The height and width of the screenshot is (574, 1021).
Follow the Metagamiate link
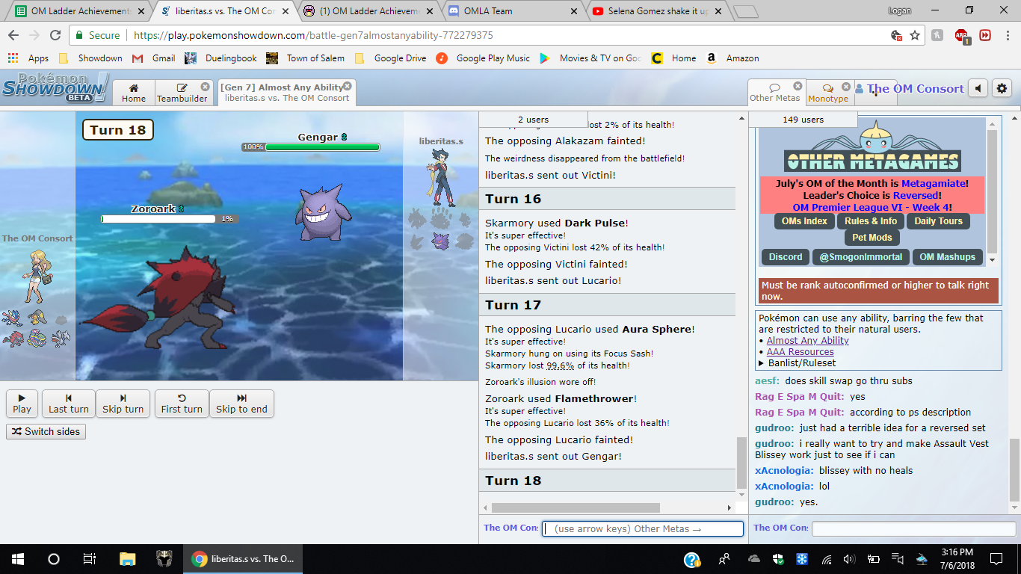pos(934,183)
